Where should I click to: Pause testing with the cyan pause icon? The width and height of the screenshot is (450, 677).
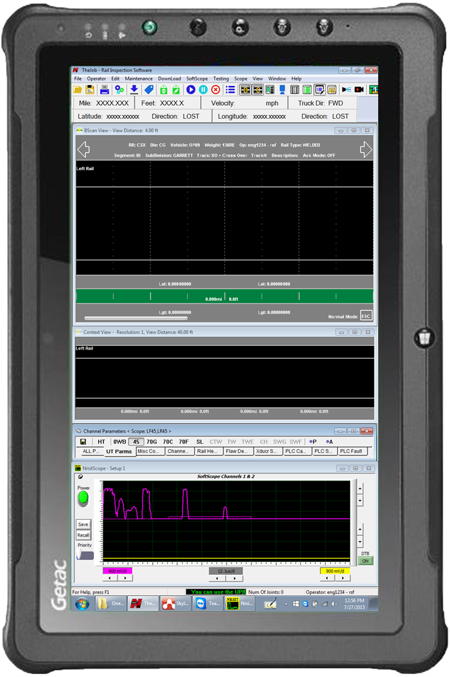203,90
